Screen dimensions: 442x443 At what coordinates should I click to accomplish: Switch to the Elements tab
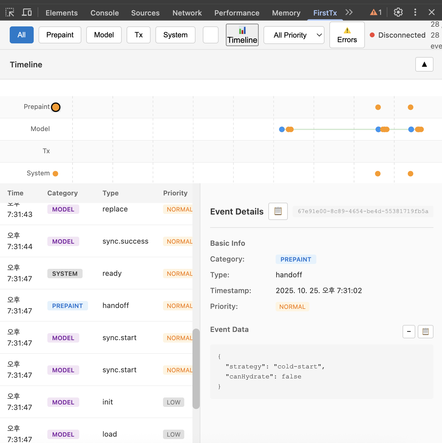coord(62,13)
